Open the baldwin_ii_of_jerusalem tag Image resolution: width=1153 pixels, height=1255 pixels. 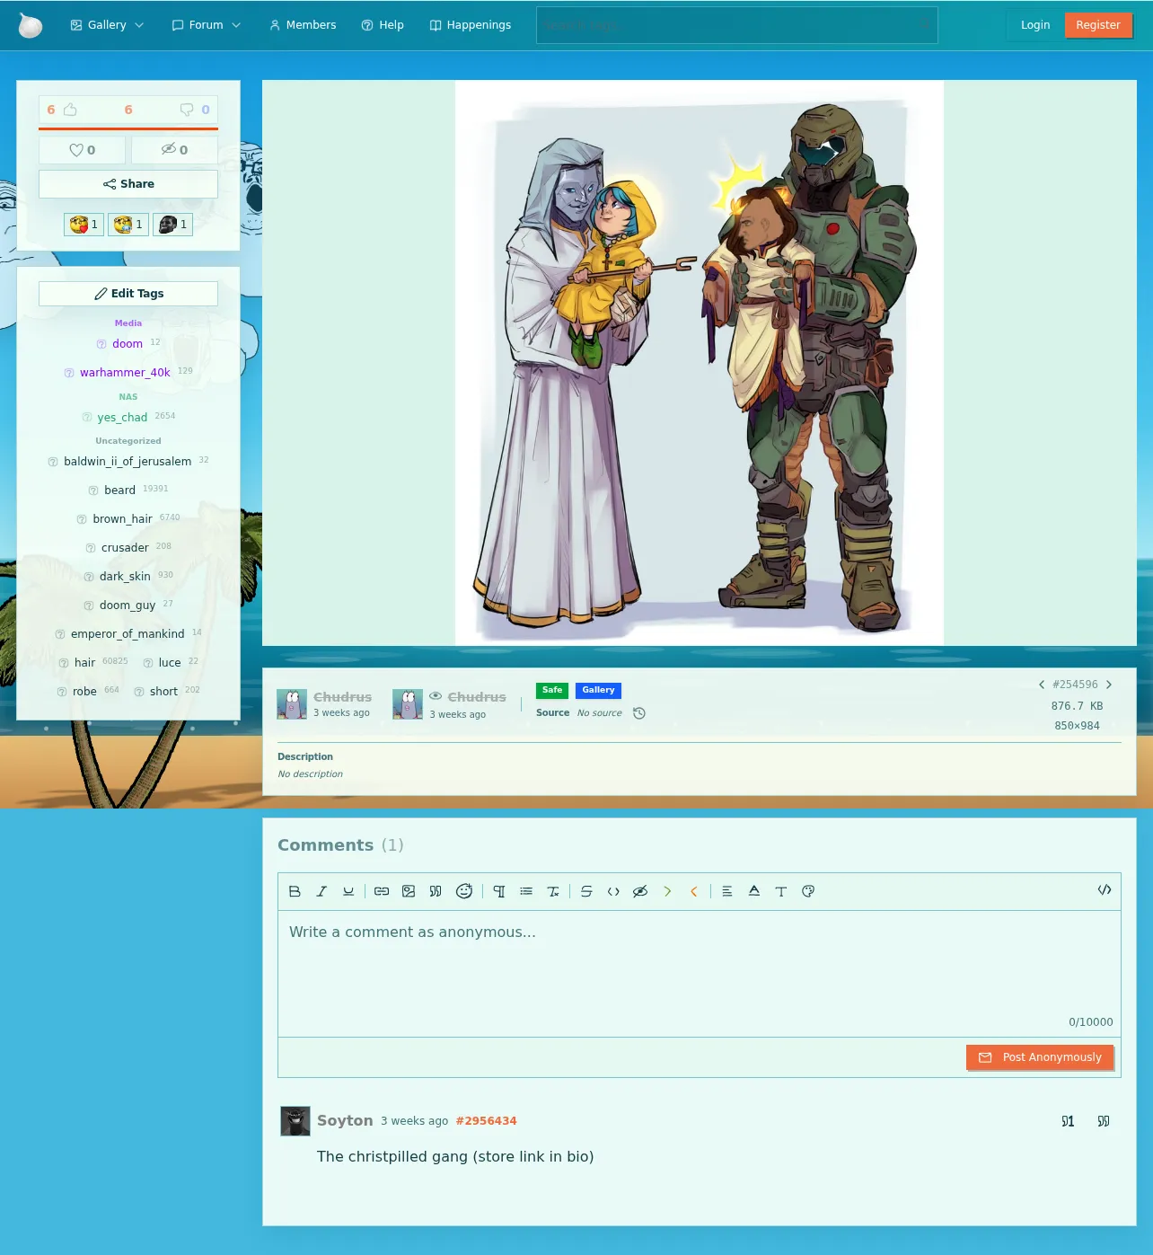coord(128,462)
